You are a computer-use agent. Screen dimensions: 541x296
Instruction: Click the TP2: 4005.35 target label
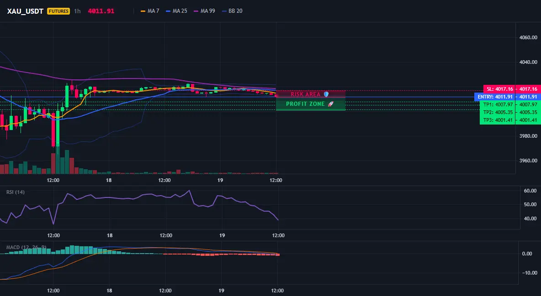[x=498, y=112]
